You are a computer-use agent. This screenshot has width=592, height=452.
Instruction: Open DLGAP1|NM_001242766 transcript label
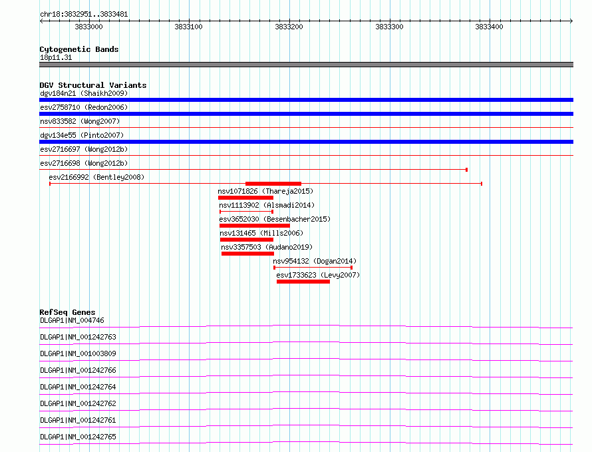tap(78, 370)
